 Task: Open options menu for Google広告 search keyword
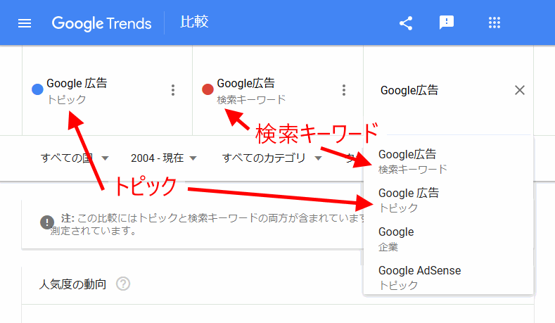point(344,90)
